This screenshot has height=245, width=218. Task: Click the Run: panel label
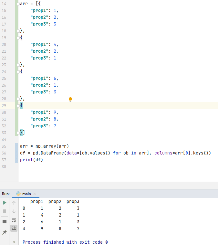6,194
